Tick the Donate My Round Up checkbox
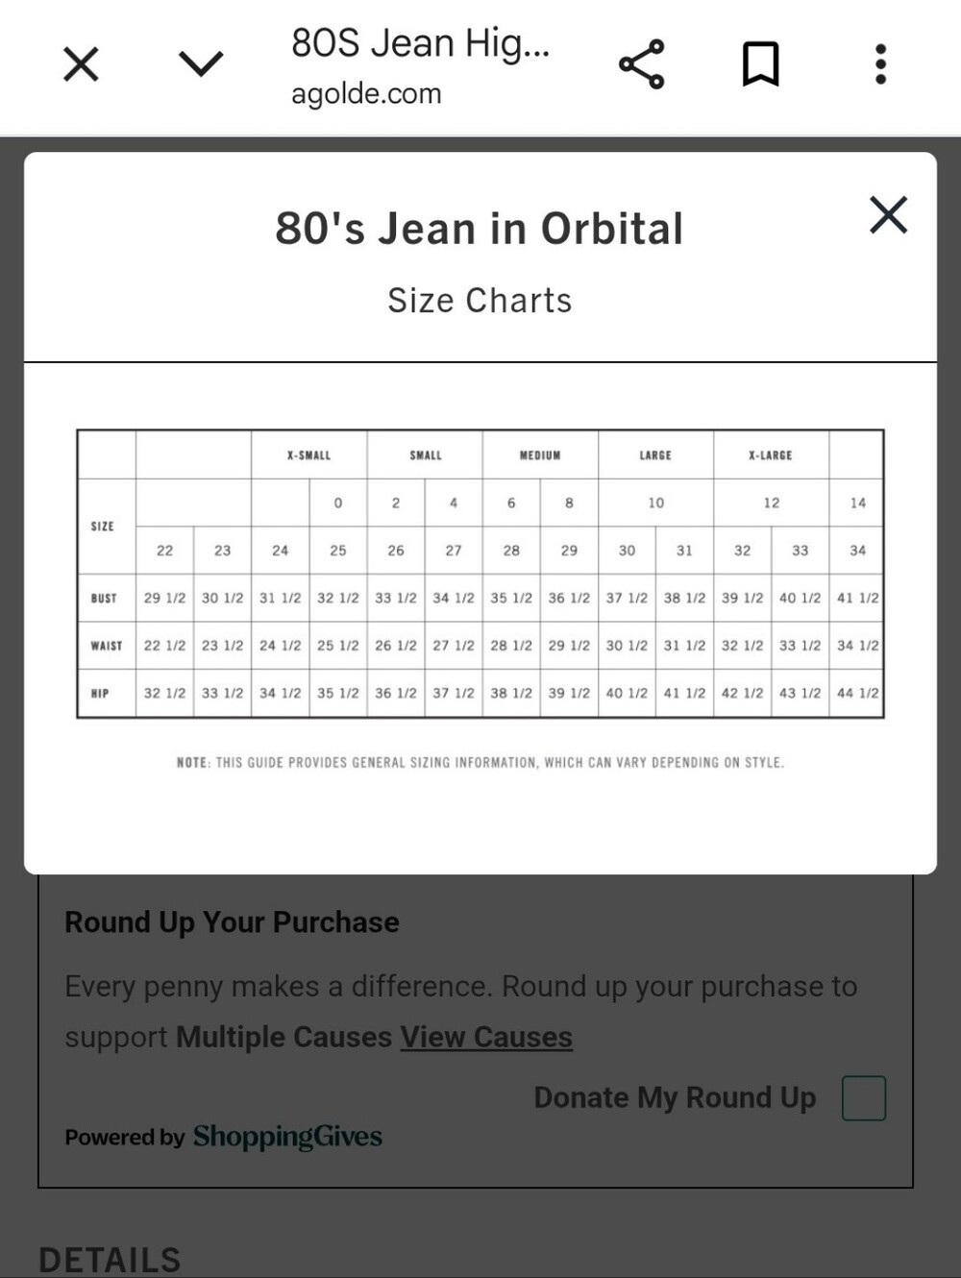The width and height of the screenshot is (961, 1278). pos(864,1098)
